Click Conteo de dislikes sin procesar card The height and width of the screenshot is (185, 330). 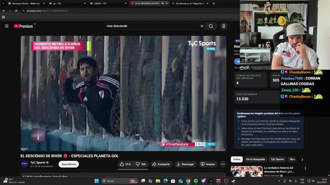pos(251,80)
